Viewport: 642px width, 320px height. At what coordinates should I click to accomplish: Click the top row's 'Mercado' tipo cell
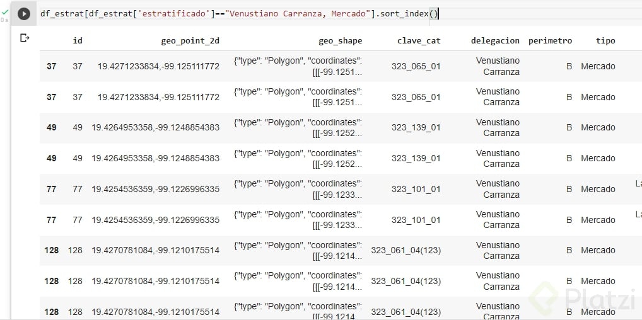point(598,66)
